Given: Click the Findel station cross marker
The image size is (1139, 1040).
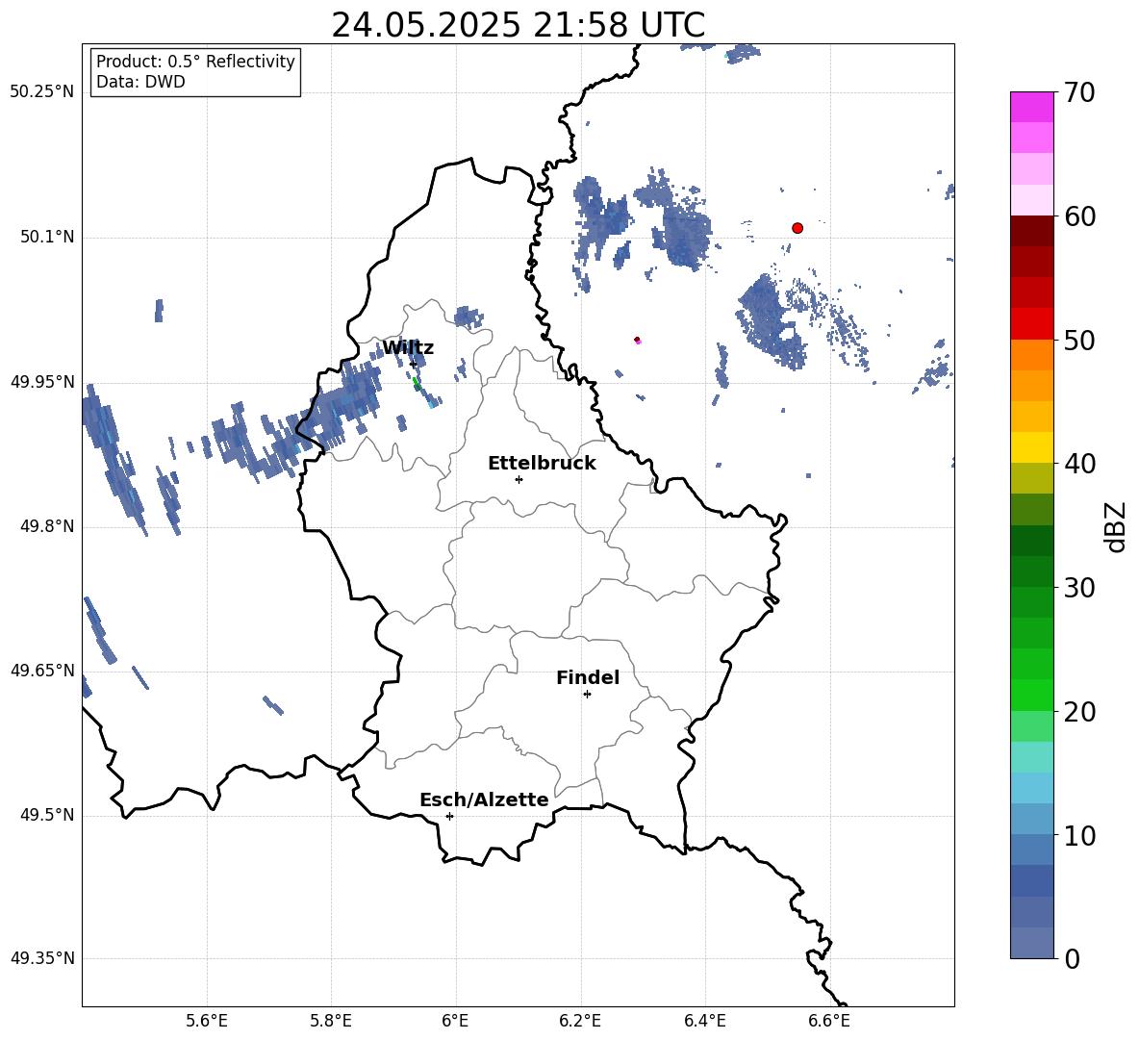Looking at the screenshot, I should (587, 695).
